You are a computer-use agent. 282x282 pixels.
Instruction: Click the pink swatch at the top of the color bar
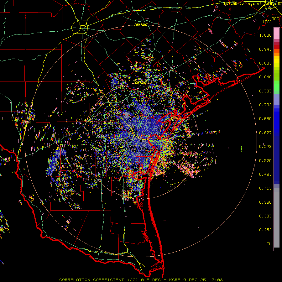pos(277,34)
